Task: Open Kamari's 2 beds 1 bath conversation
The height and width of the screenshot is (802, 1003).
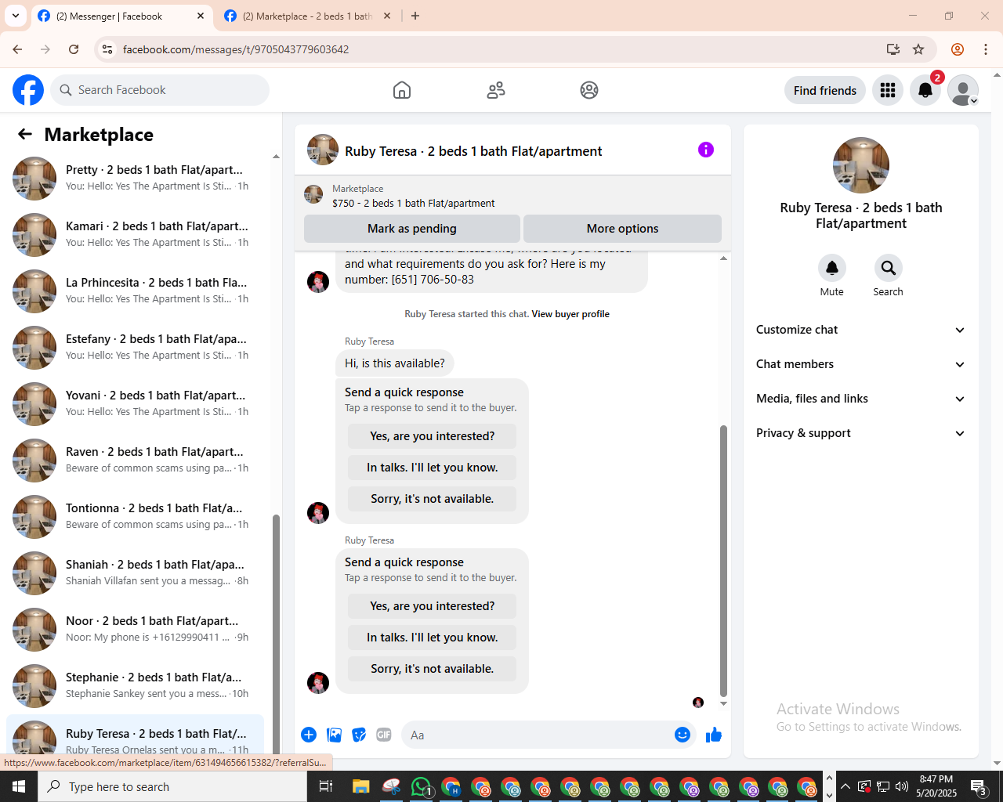Action: coord(135,235)
